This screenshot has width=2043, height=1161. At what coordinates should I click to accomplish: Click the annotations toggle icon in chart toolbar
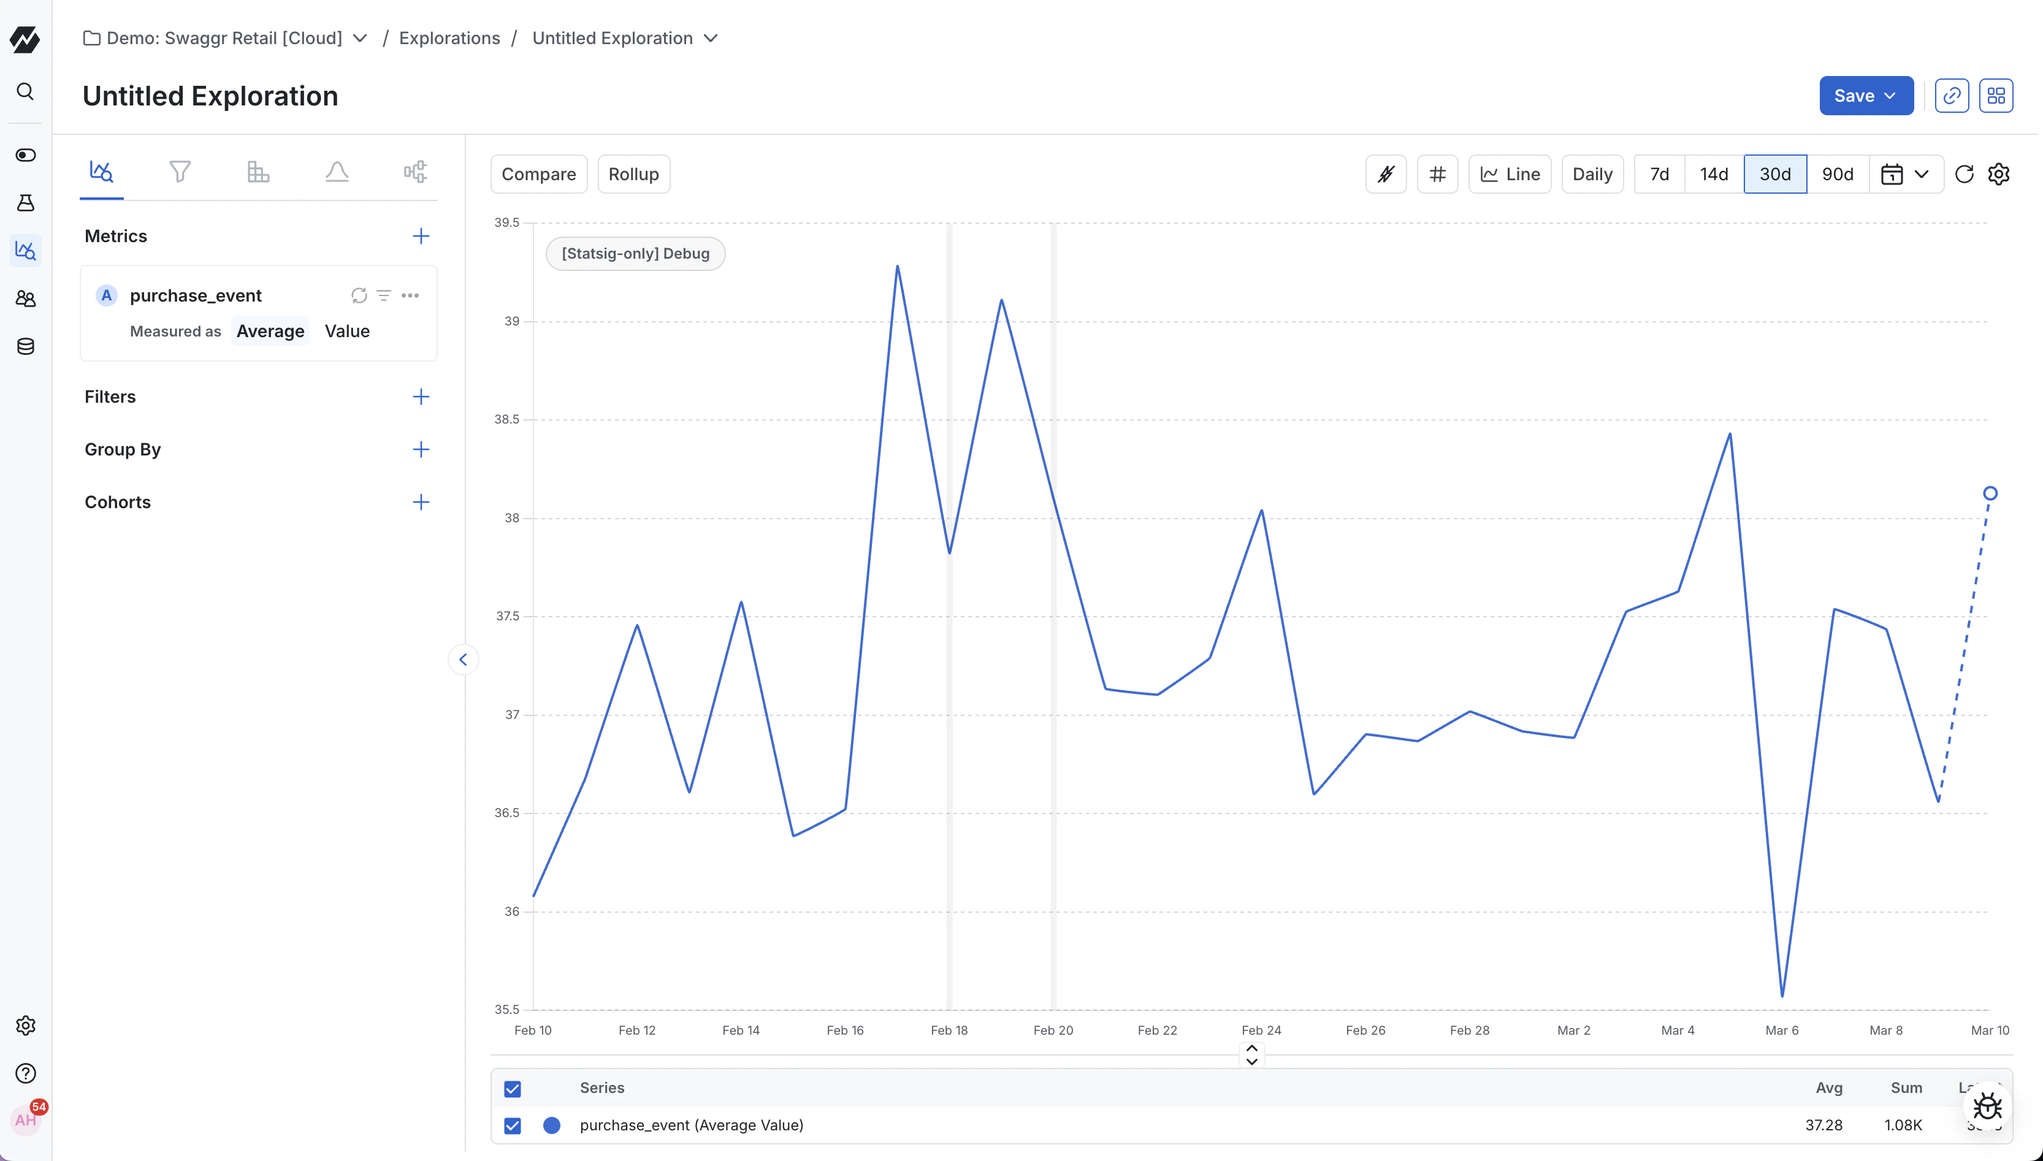click(x=1386, y=174)
